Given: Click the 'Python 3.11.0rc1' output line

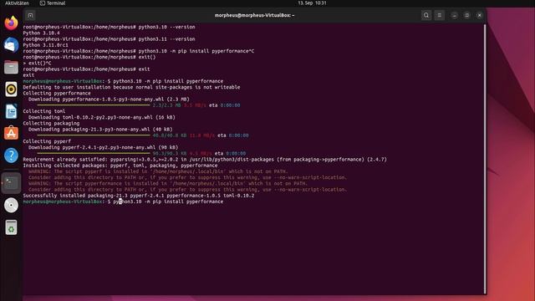Looking at the screenshot, I should 45,45.
